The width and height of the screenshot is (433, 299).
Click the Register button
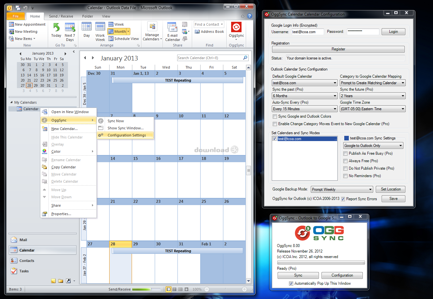[338, 49]
